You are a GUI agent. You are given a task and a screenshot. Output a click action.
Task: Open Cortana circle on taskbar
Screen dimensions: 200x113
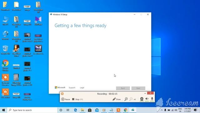[61, 110]
